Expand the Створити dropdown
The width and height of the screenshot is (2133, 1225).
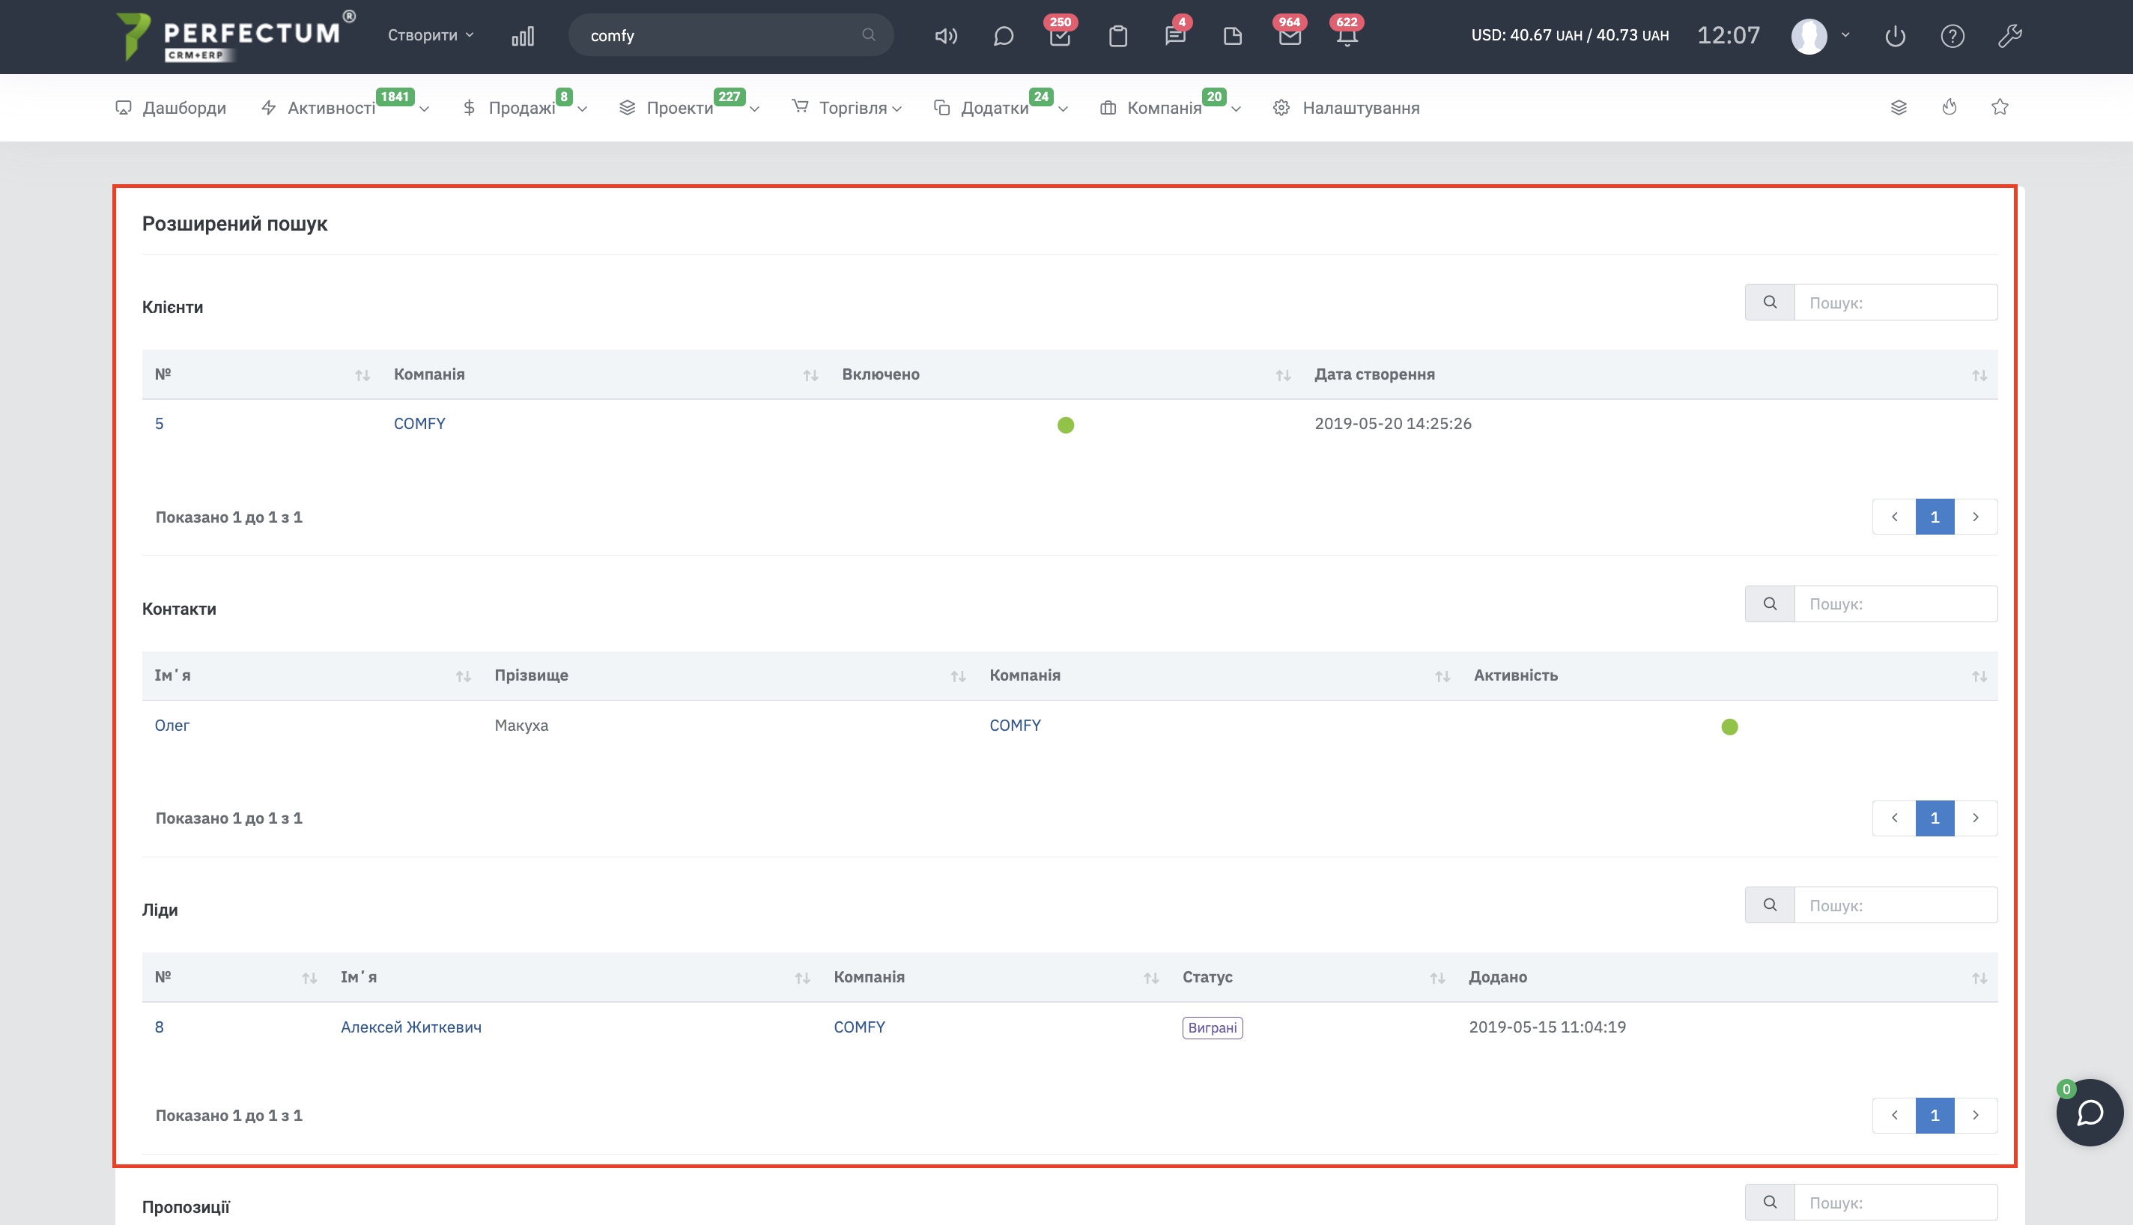point(430,35)
